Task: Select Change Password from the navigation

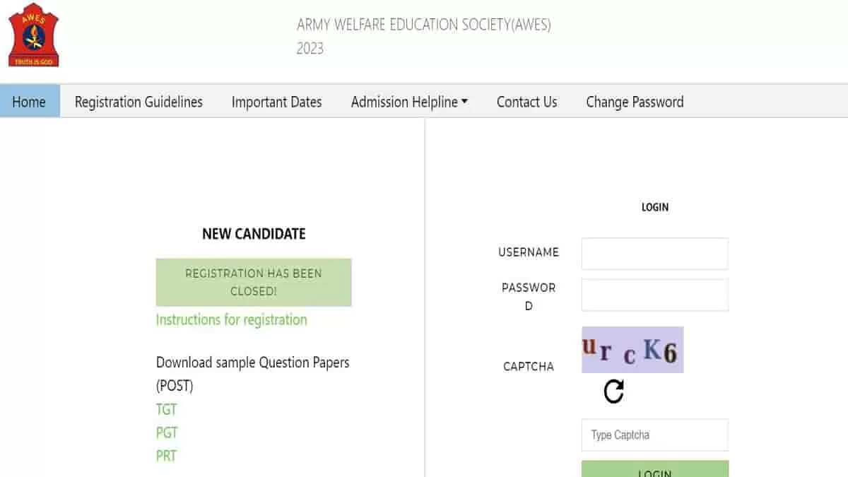Action: click(x=635, y=102)
